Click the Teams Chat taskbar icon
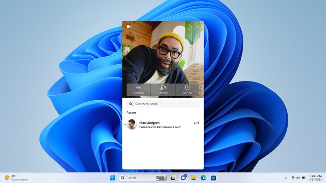The height and width of the screenshot is (183, 326). [183, 178]
